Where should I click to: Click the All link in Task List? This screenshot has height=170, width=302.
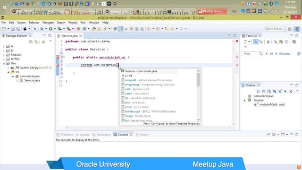click(271, 53)
